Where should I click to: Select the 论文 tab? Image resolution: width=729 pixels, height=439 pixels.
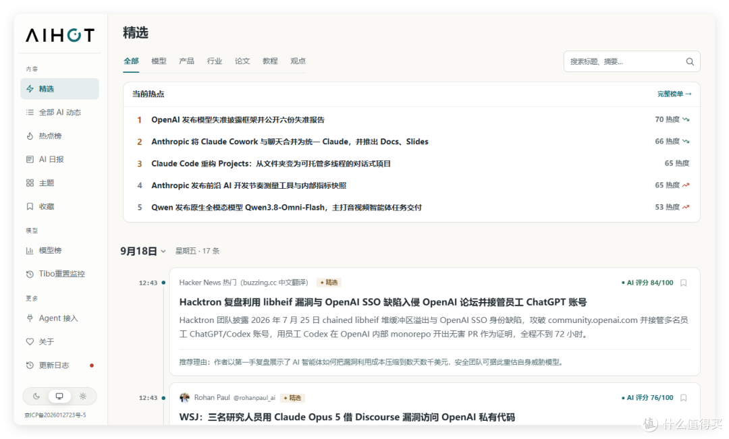[242, 61]
